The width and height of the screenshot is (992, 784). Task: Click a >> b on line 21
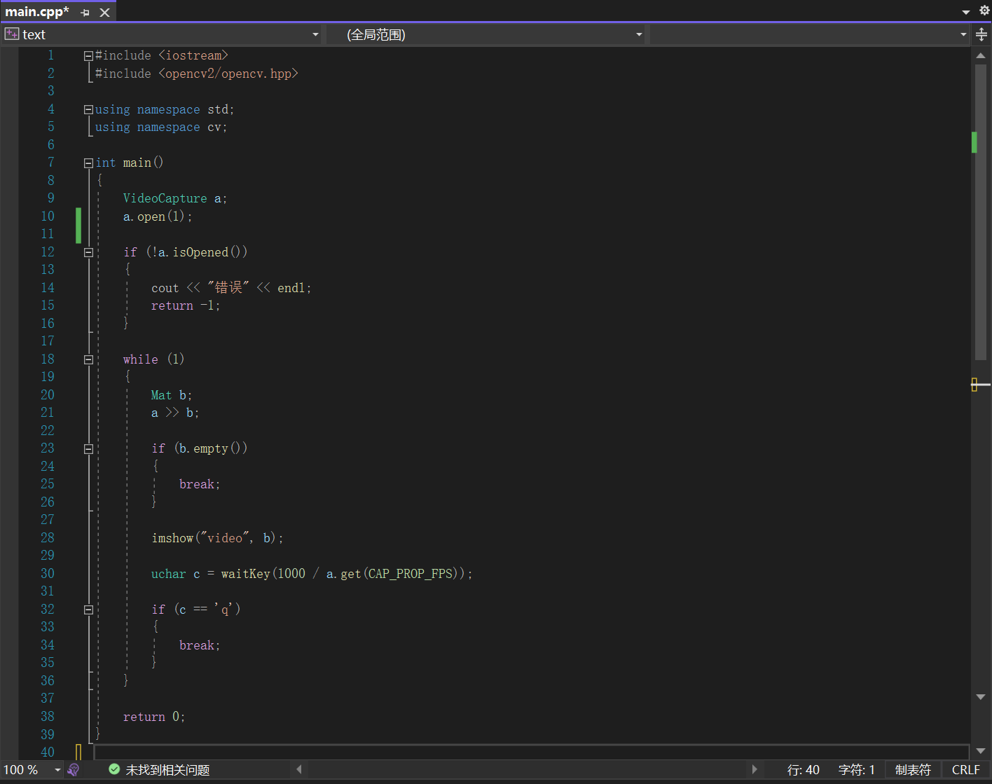(172, 413)
